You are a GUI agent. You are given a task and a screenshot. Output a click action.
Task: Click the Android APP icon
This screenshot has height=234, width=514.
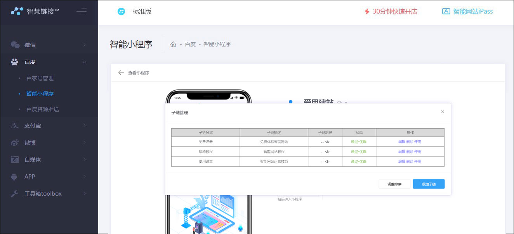(x=15, y=177)
